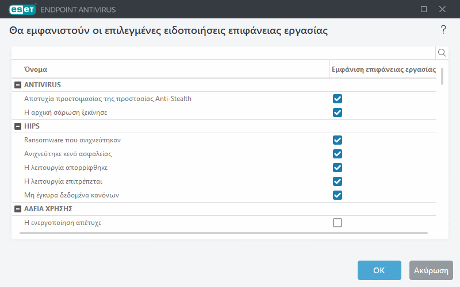Open the help question mark icon
The width and height of the screenshot is (460, 287).
tap(443, 30)
